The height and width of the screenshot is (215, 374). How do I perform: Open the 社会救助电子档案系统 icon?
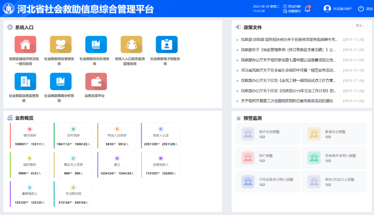[167, 45]
